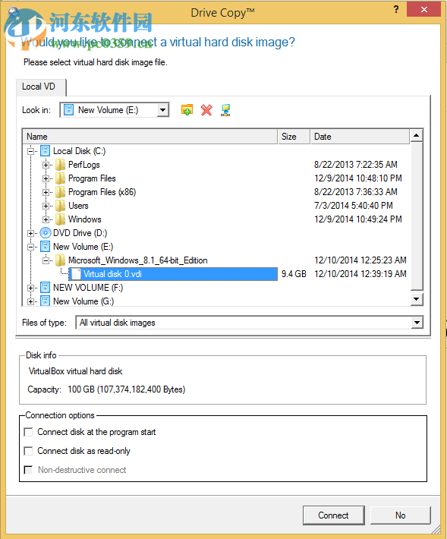Click the Users folder icon
447x539 pixels.
pyautogui.click(x=60, y=206)
